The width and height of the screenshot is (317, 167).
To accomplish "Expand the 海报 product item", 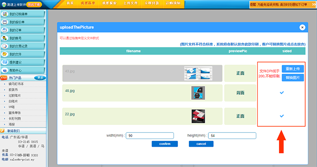I will 12,124.
